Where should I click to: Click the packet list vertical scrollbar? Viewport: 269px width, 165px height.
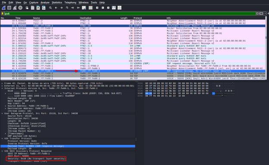(x=266, y=48)
